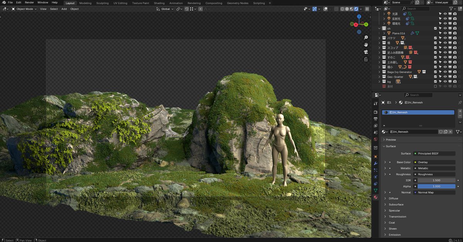
Task: Open the Tool properties tab icon
Action: point(375,104)
